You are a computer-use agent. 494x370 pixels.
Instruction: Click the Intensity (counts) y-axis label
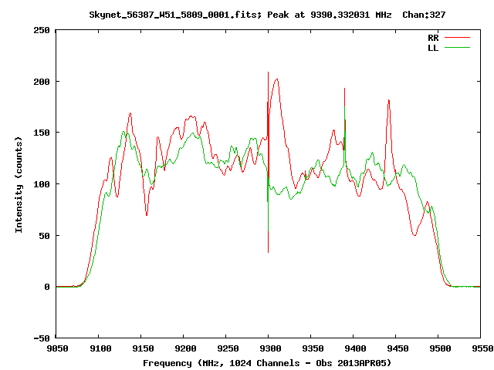[x=19, y=185]
